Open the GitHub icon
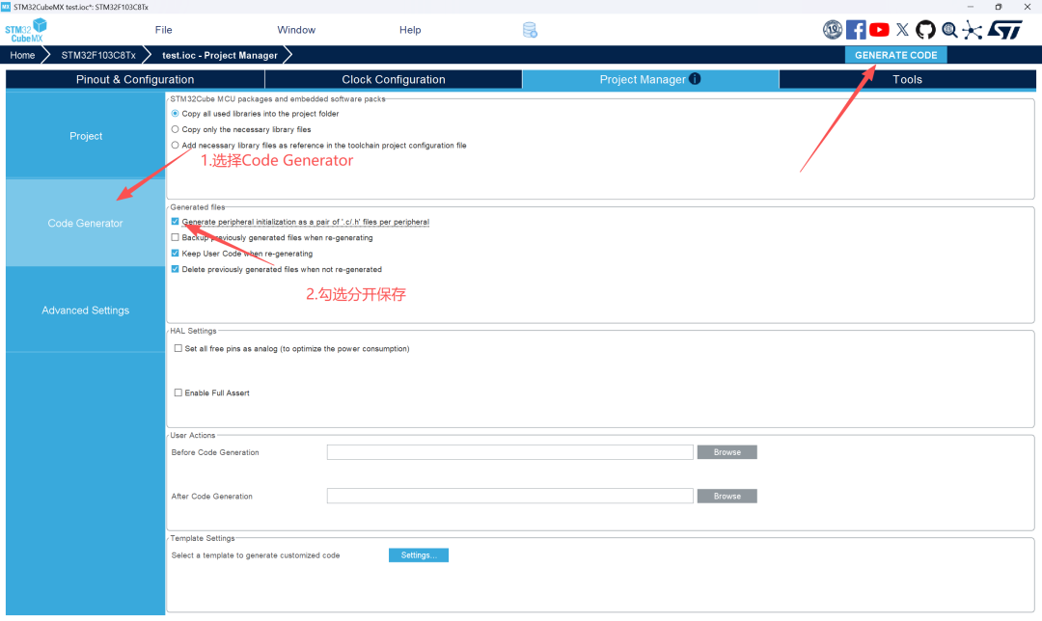 click(925, 29)
